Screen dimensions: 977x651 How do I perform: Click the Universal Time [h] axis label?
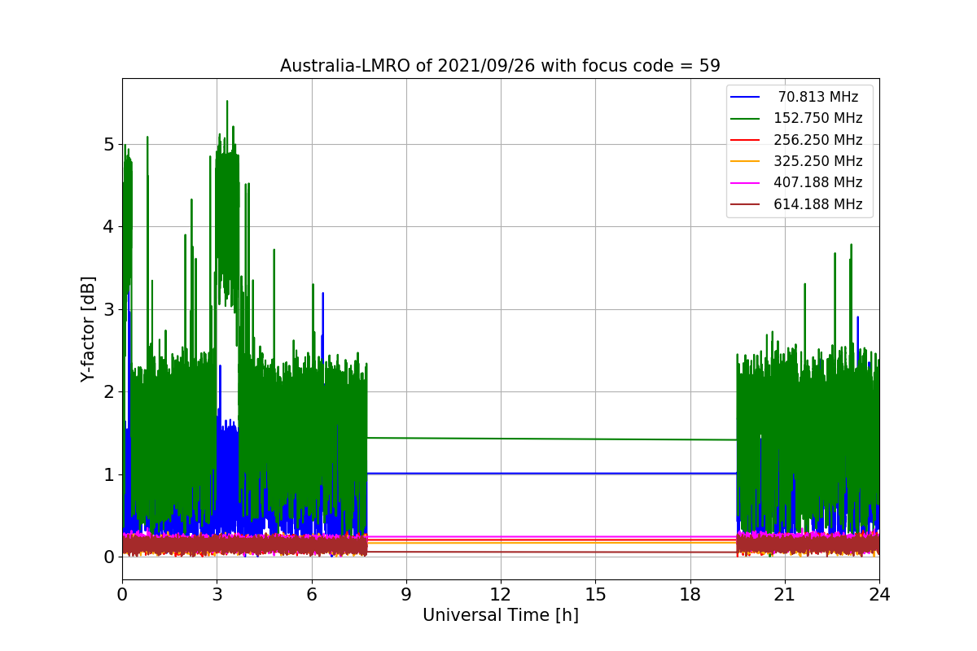[x=500, y=616]
